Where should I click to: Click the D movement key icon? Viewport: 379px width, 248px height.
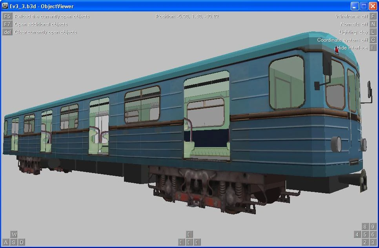[x=22, y=242]
